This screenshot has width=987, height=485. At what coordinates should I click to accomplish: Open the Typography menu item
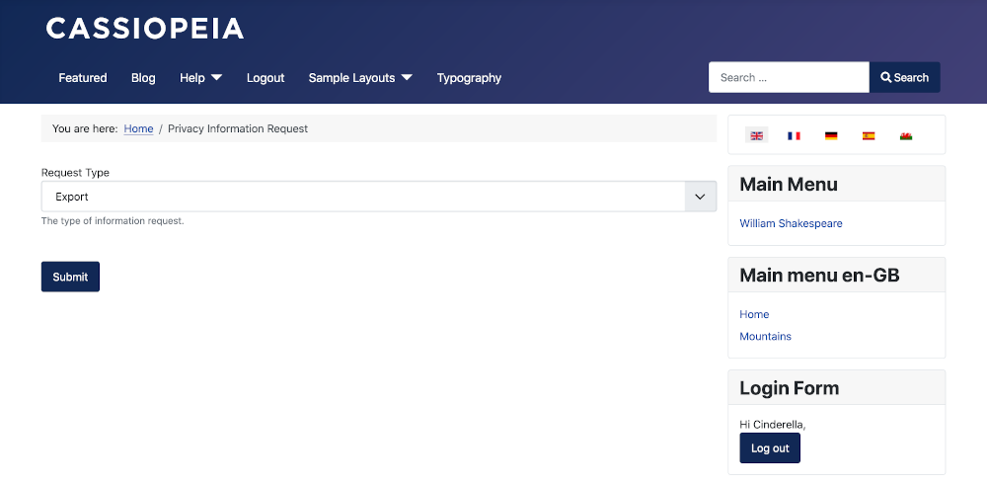point(469,78)
